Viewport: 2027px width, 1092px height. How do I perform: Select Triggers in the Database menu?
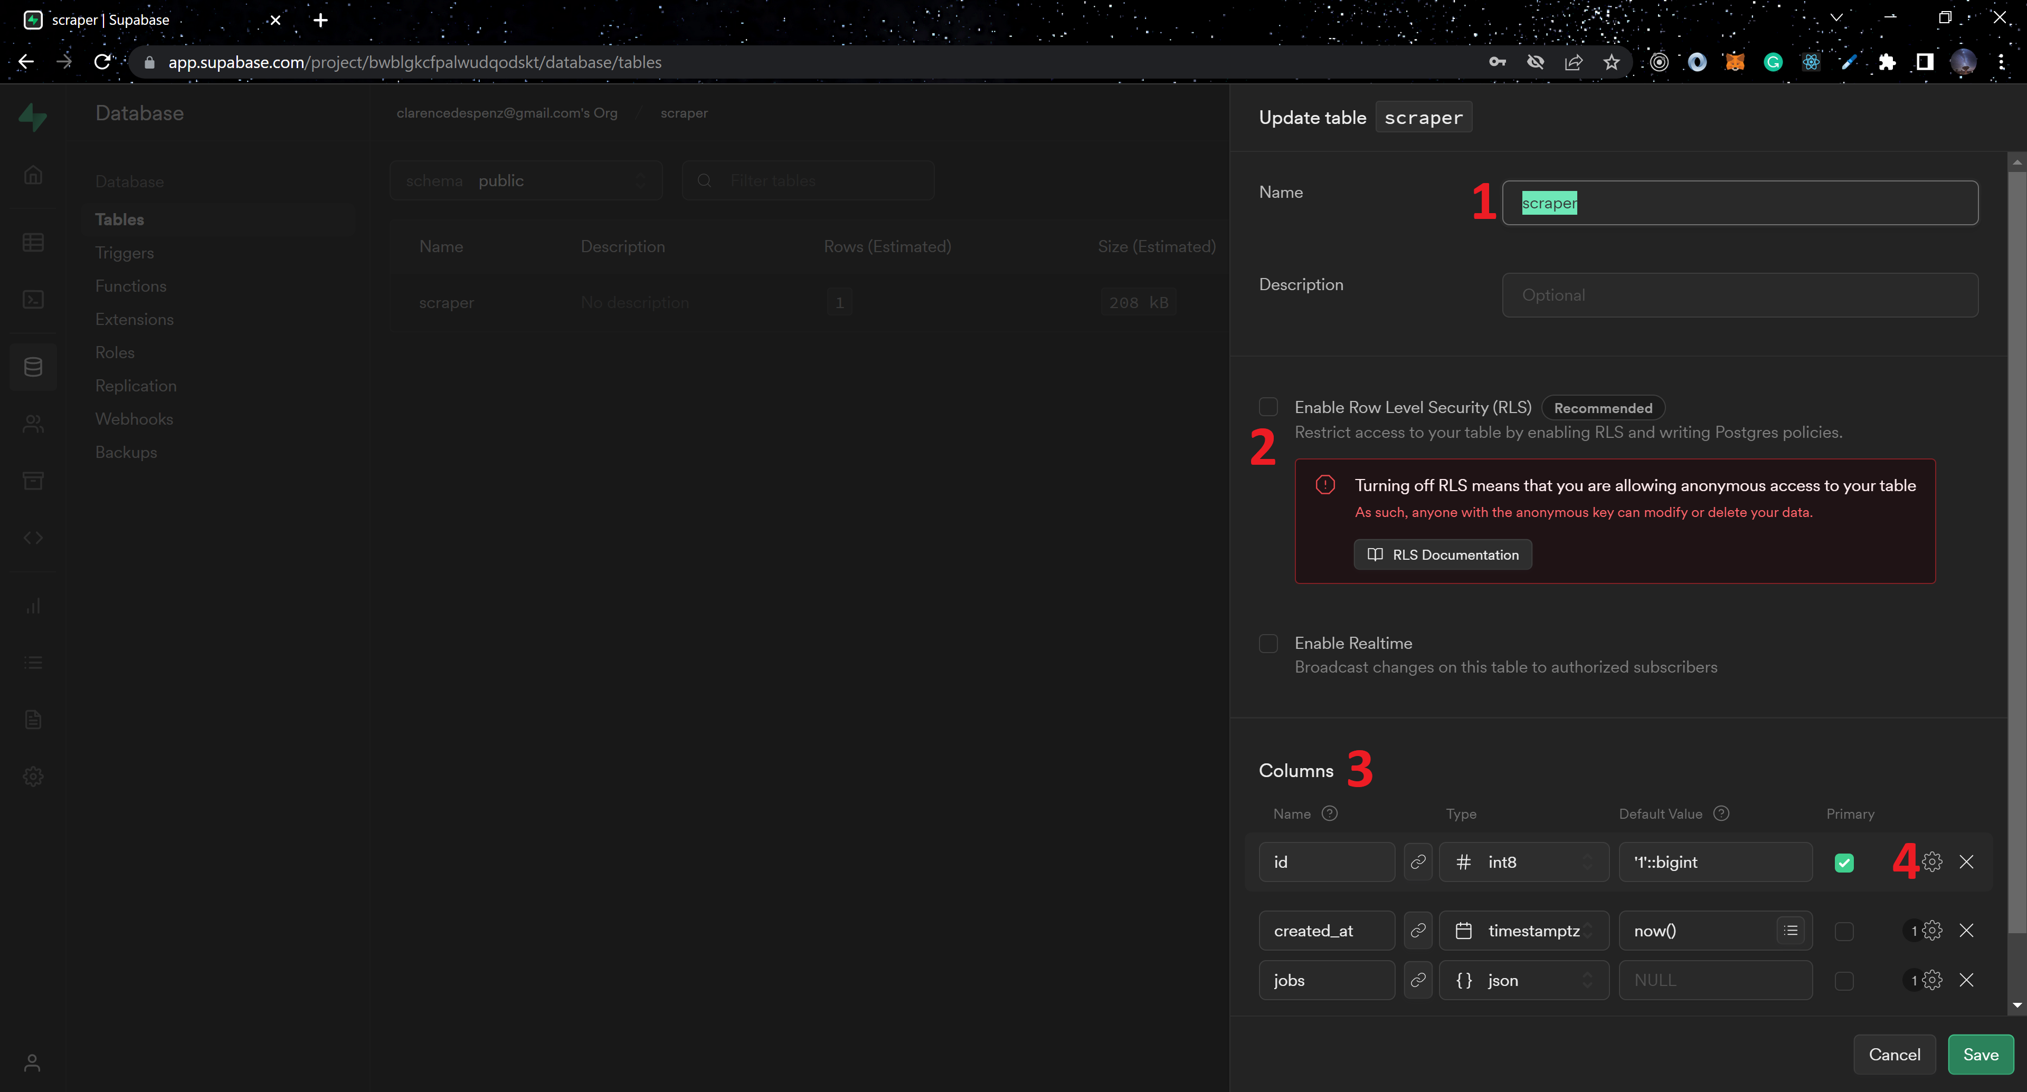click(x=125, y=252)
